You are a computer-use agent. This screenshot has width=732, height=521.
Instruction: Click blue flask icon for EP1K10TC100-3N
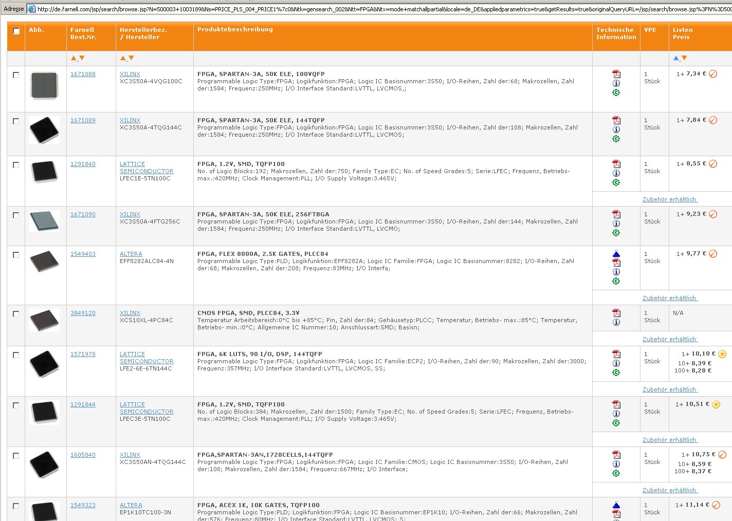pos(616,505)
